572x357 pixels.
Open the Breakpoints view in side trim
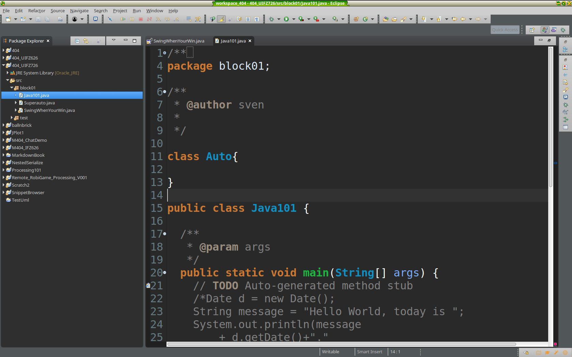(565, 120)
